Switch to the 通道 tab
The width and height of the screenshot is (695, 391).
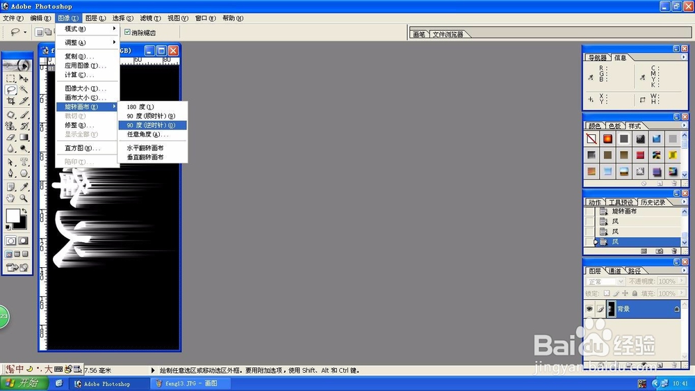coord(614,271)
